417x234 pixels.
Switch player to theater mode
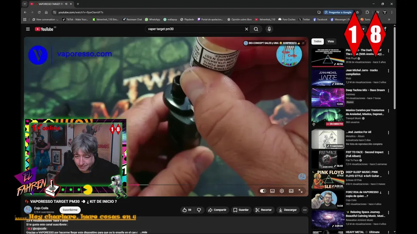[x=291, y=191]
